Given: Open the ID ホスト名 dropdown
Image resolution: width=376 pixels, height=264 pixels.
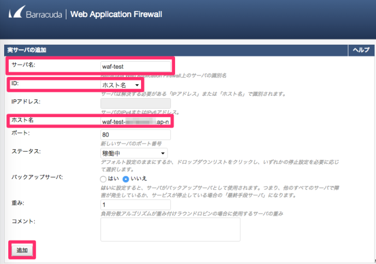Looking at the screenshot, I should (x=120, y=85).
